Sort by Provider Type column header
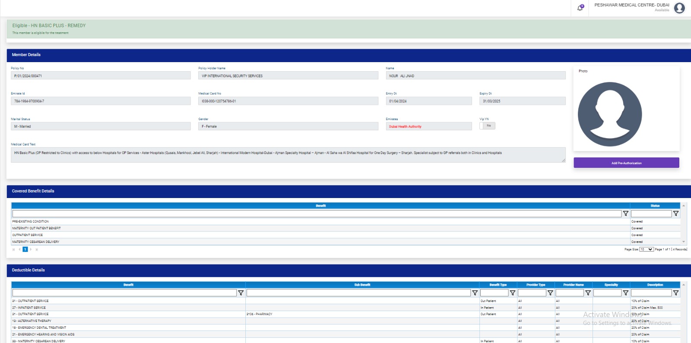691x343 pixels. click(x=536, y=285)
